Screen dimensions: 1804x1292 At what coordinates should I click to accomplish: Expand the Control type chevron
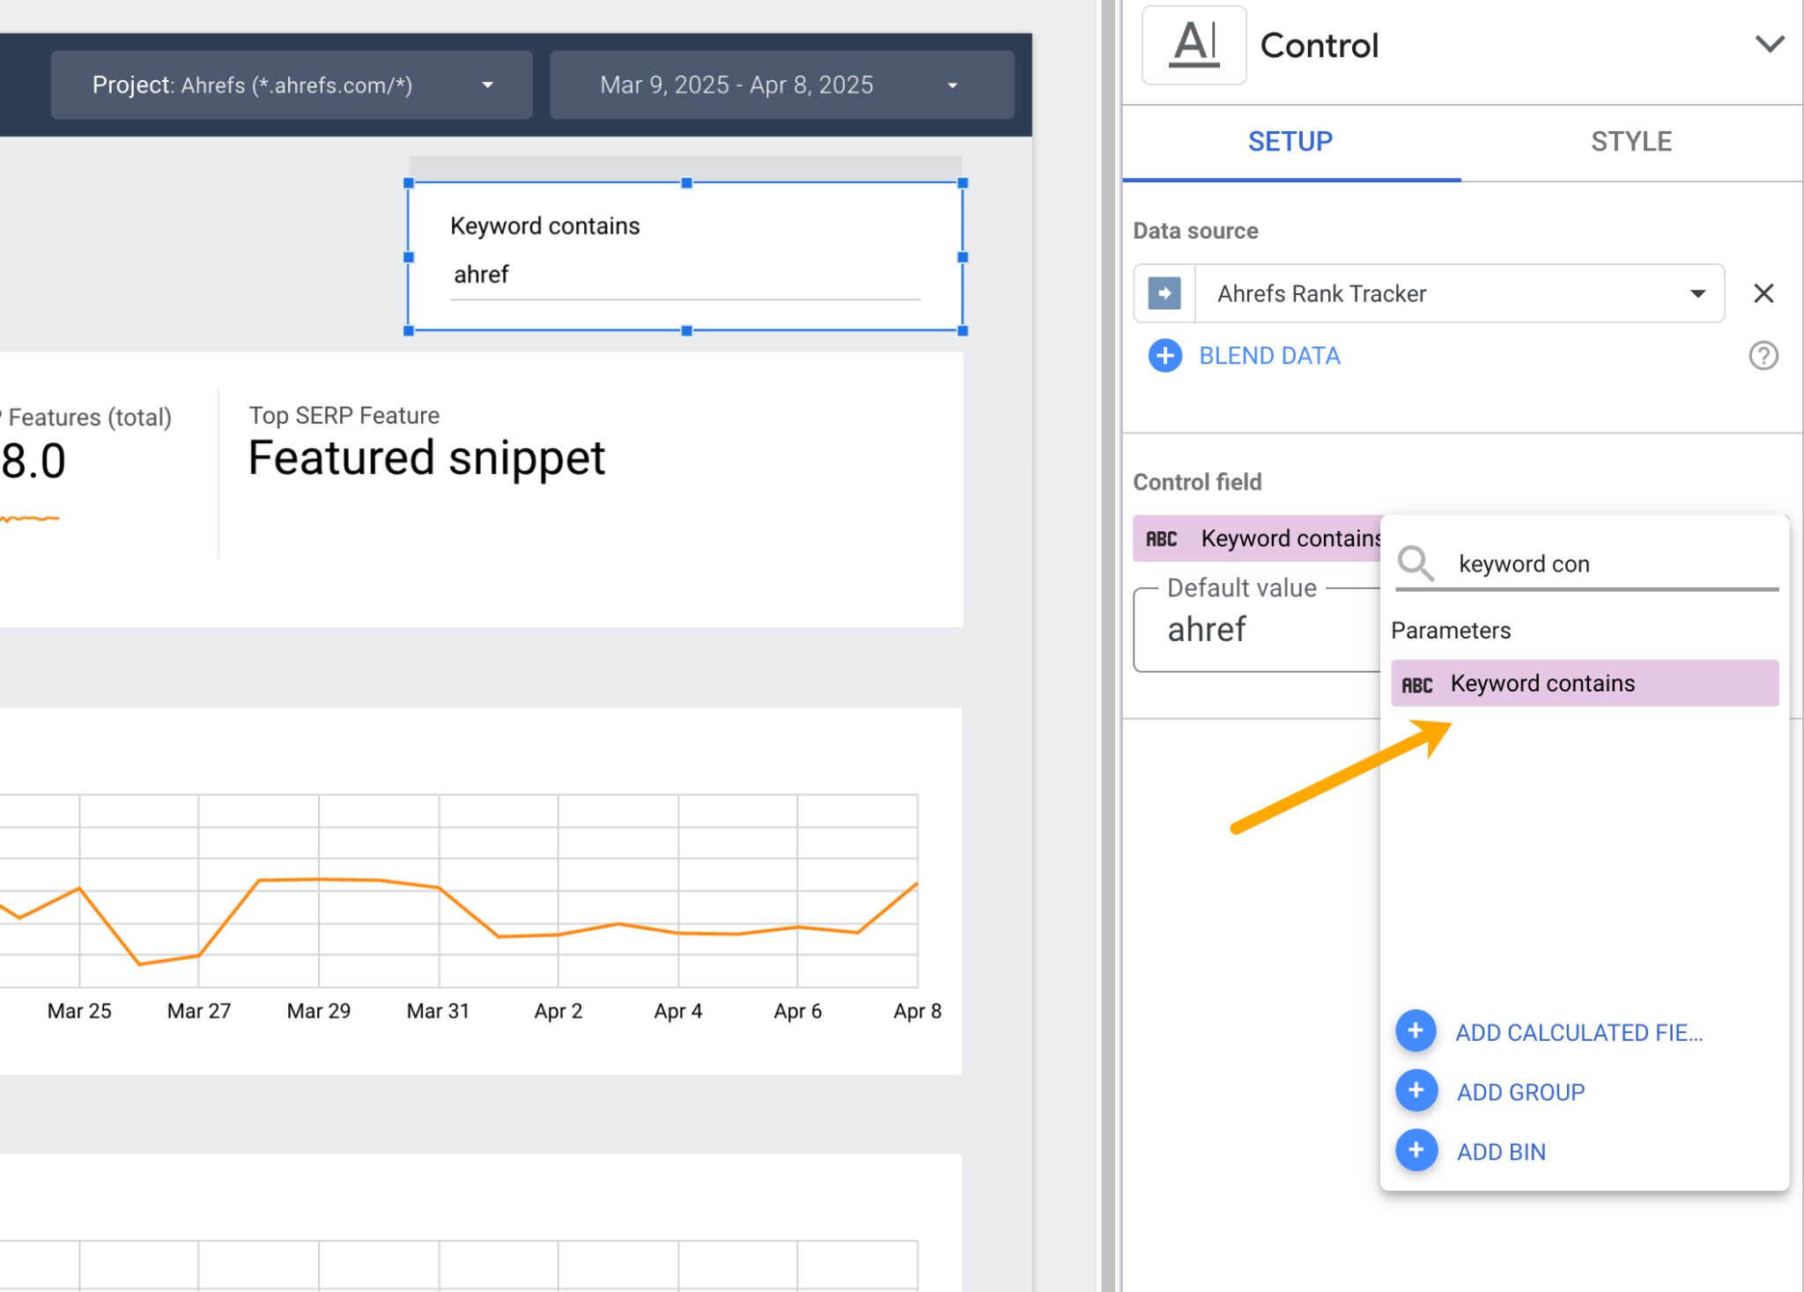[x=1769, y=44]
